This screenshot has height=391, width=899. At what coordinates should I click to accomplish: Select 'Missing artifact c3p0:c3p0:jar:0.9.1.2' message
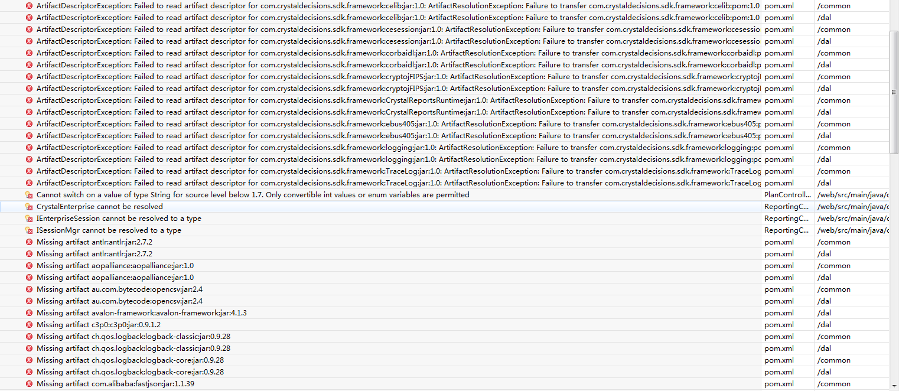(99, 325)
